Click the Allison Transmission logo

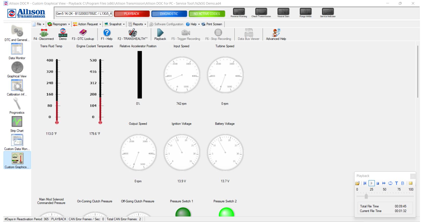coord(27,13)
